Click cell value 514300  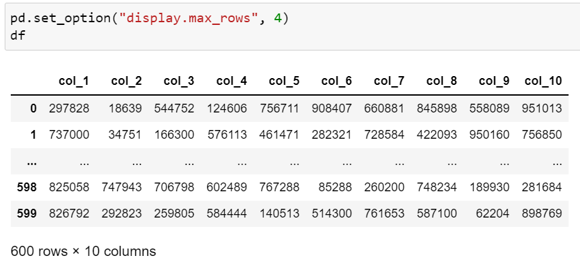tap(332, 214)
